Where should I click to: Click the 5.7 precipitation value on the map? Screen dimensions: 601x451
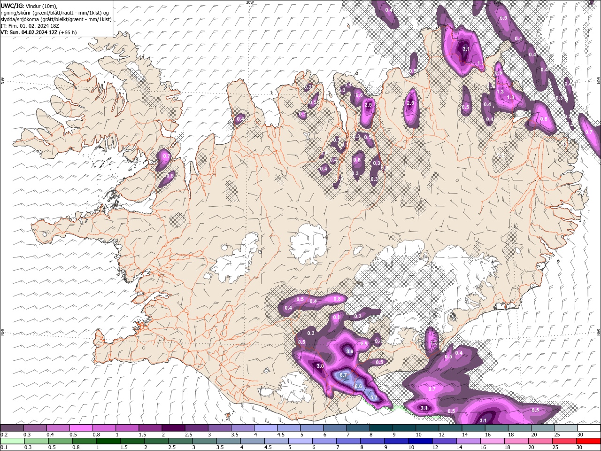[x=374, y=397]
